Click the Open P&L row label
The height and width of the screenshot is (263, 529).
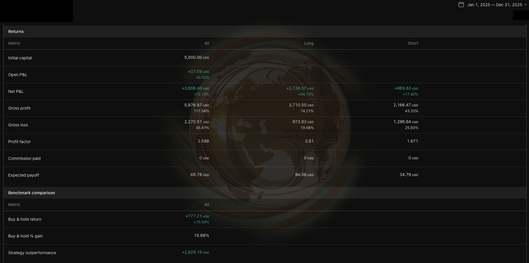click(18, 75)
